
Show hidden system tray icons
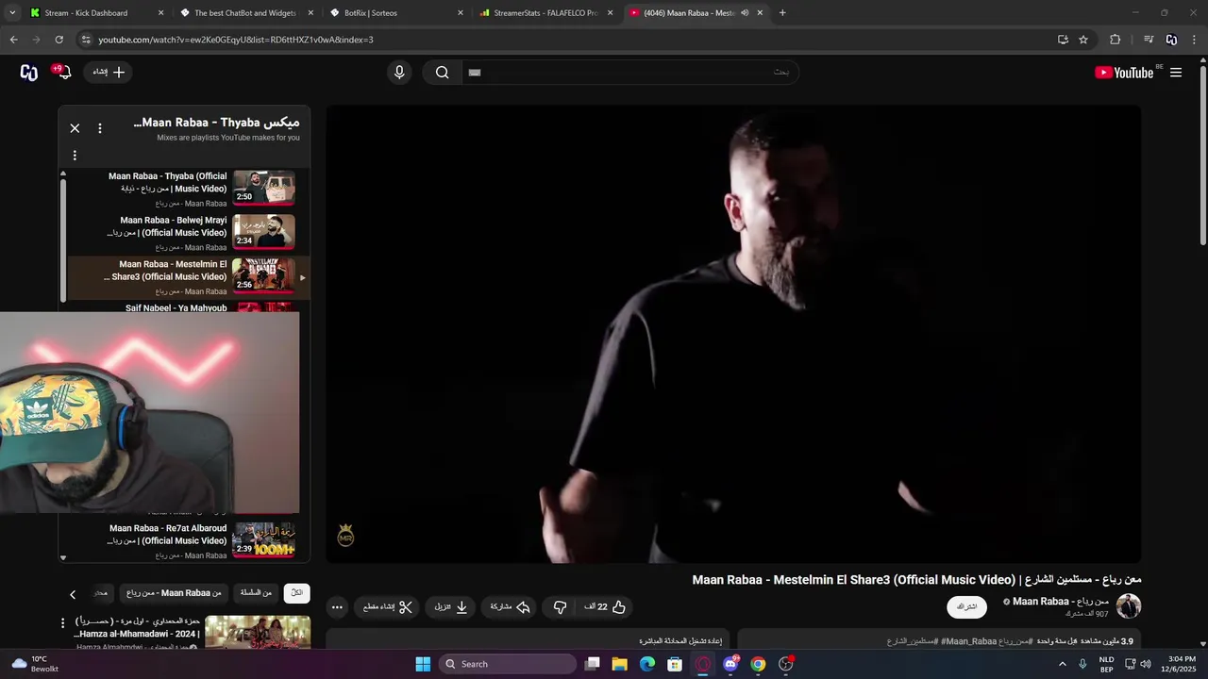pos(1063,664)
